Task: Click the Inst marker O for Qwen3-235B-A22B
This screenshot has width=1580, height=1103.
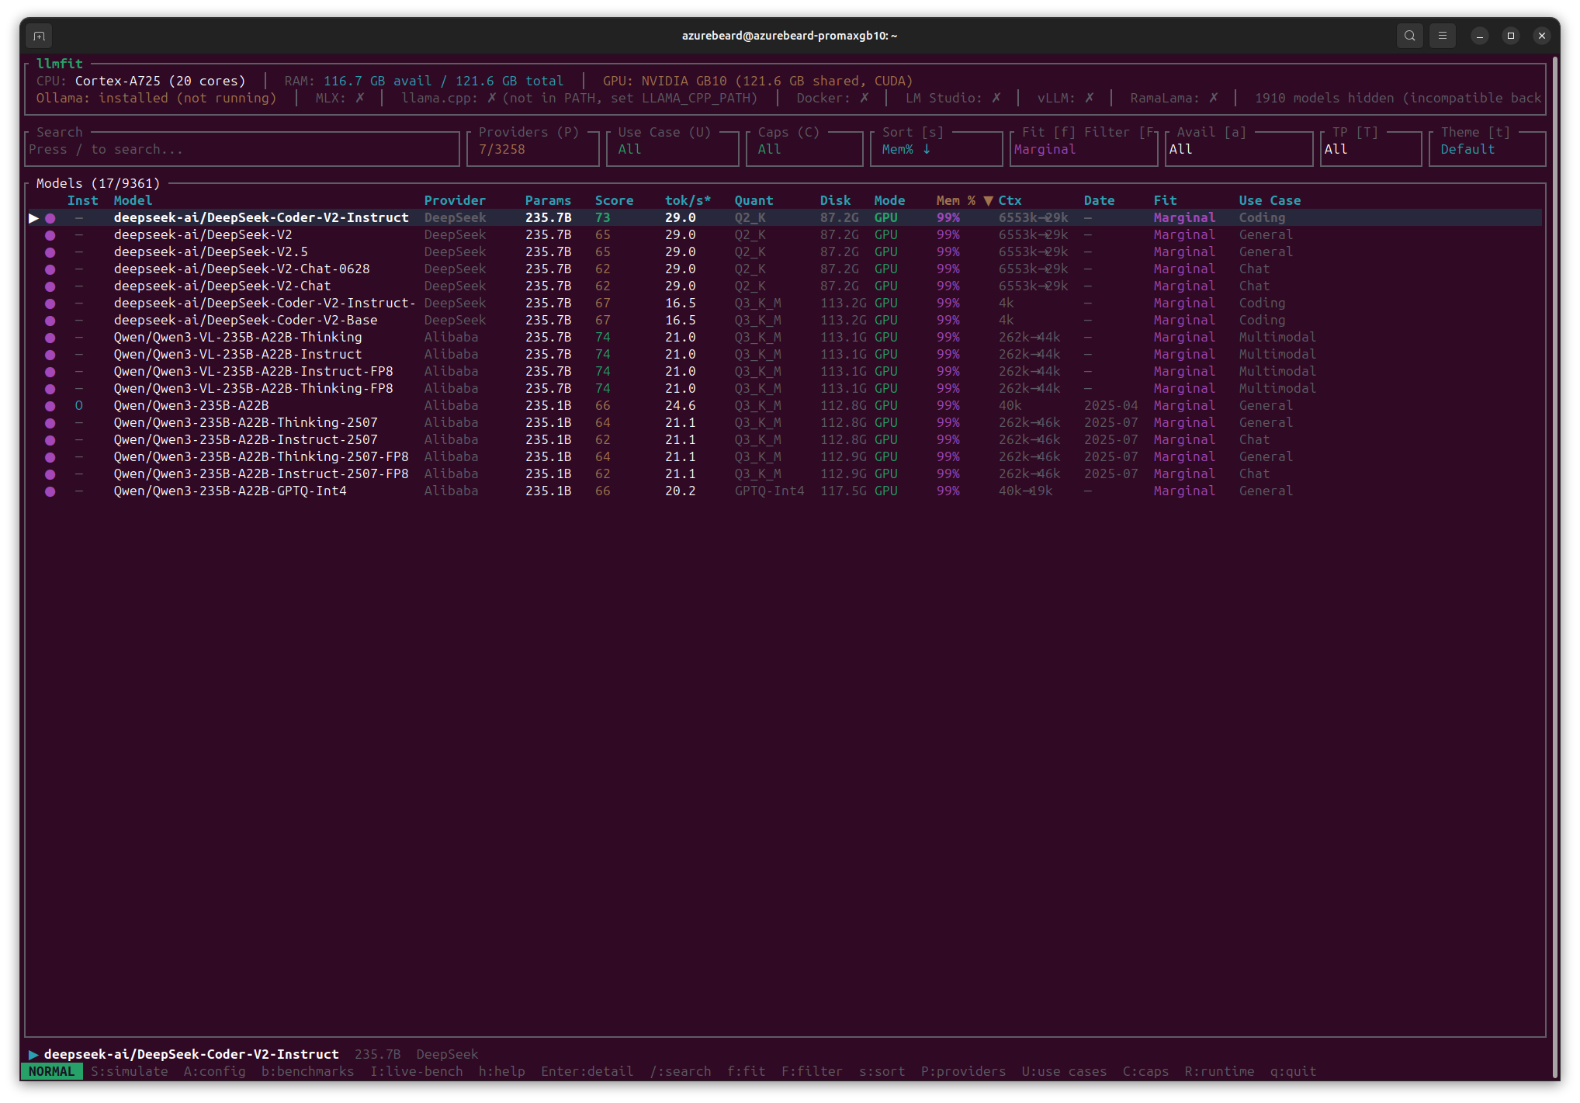Action: pyautogui.click(x=78, y=406)
